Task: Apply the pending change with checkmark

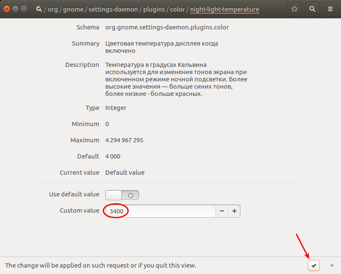Action: click(314, 265)
